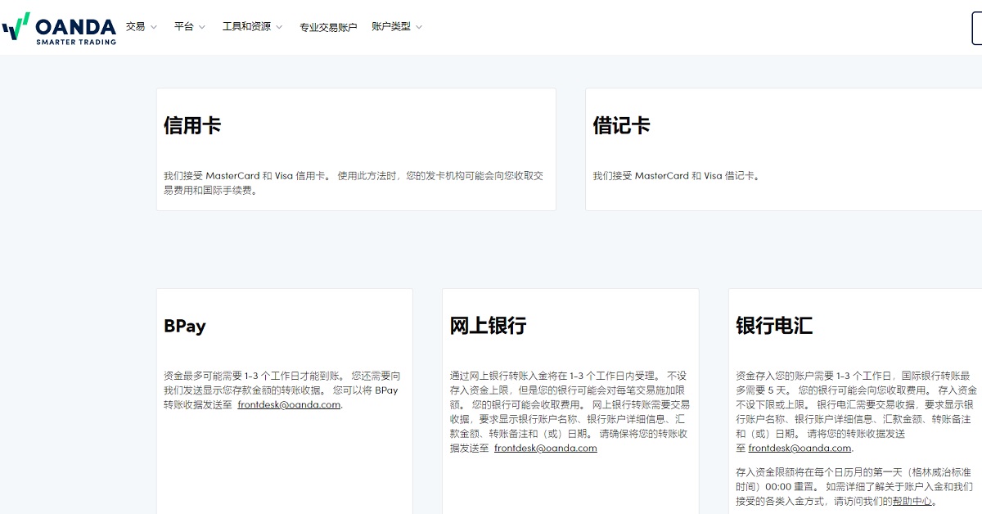Open the 工具和资源 menu
Screen dimensions: 982x514
point(246,27)
